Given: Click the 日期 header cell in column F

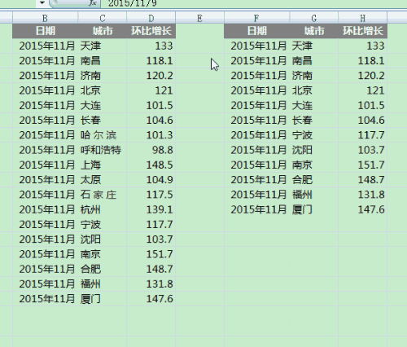Looking at the screenshot, I should point(256,31).
